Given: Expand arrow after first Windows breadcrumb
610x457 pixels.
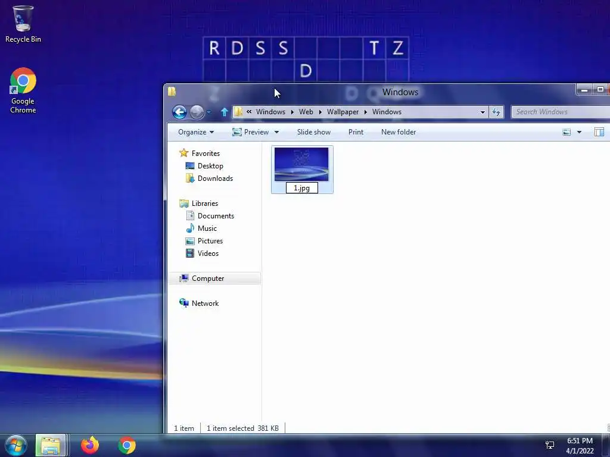Looking at the screenshot, I should (x=292, y=112).
